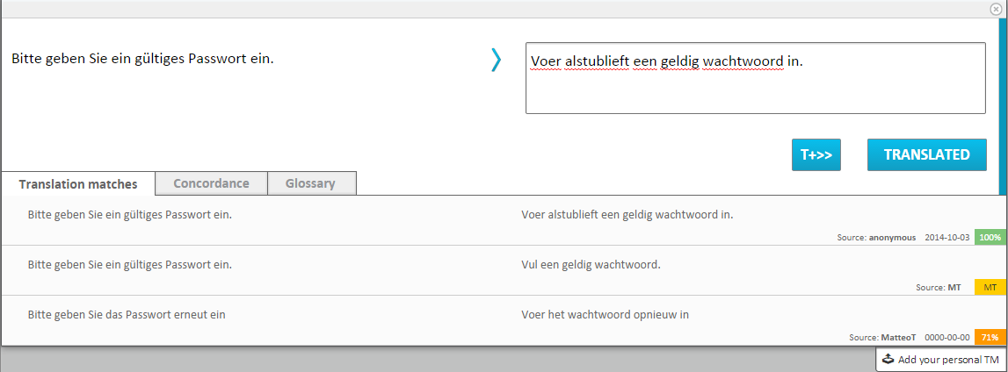Click the green 100% match badge
Viewport: 1008px width, 372px height.
990,238
